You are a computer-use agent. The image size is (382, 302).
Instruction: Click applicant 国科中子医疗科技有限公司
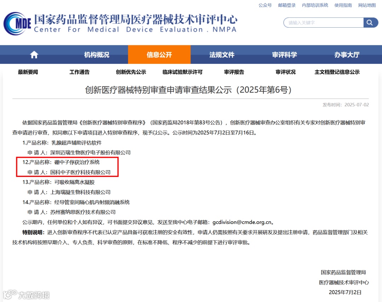click(x=80, y=172)
